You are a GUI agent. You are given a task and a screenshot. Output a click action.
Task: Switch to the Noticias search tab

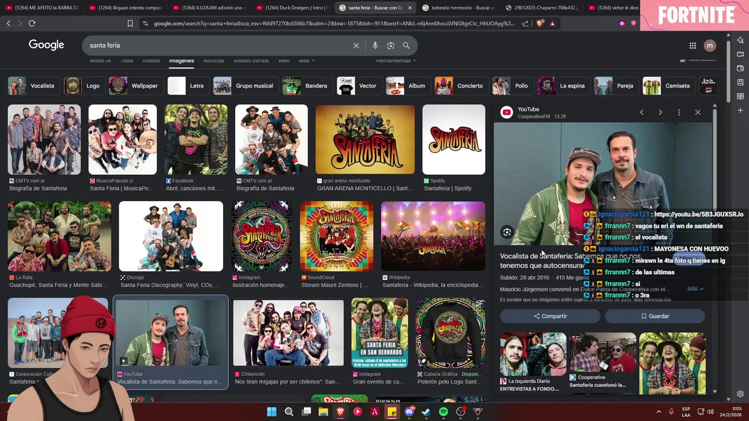pyautogui.click(x=214, y=61)
